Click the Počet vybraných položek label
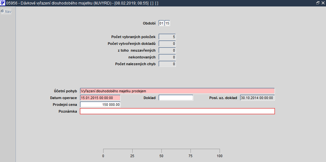Viewport: 326px width, 162px height. (x=134, y=37)
